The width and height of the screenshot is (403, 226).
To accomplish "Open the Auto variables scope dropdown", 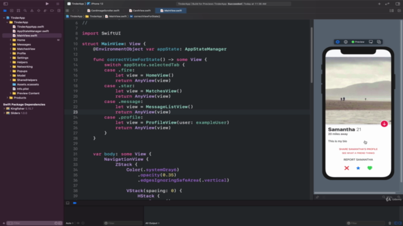I will tap(69, 223).
